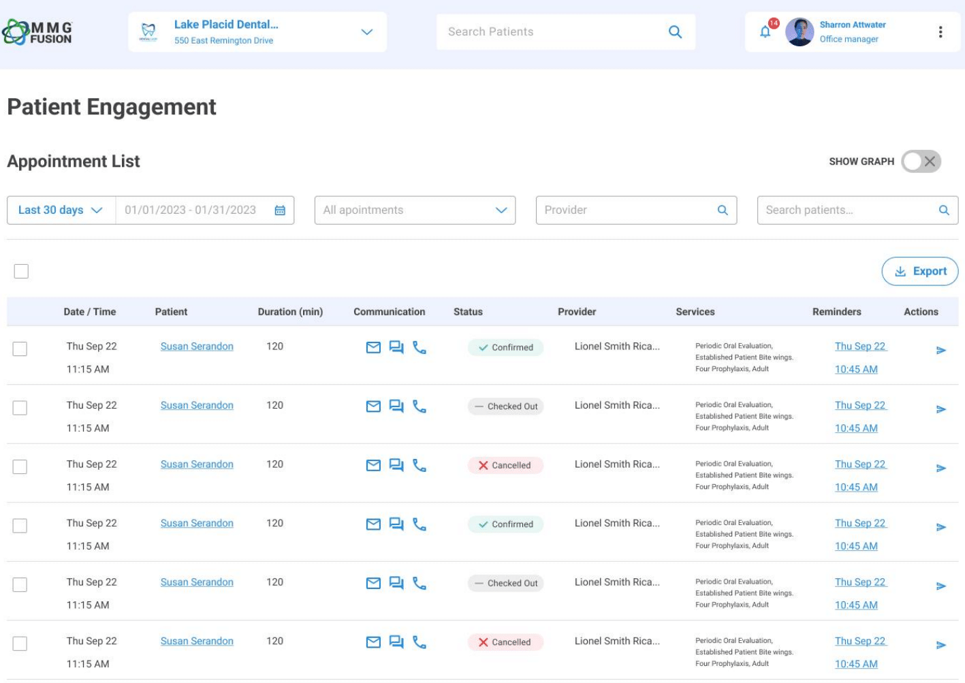
Task: Sort by the Date / Time column header
Action: click(90, 312)
